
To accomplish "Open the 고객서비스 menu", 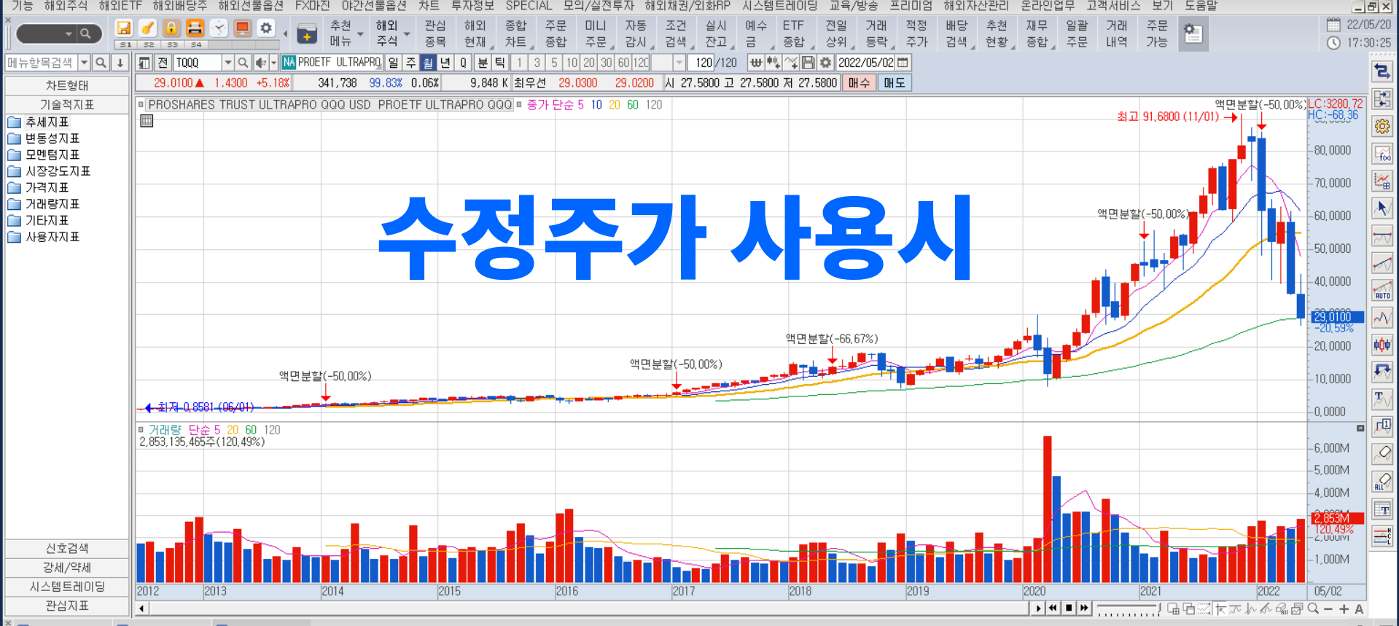I will click(1112, 6).
